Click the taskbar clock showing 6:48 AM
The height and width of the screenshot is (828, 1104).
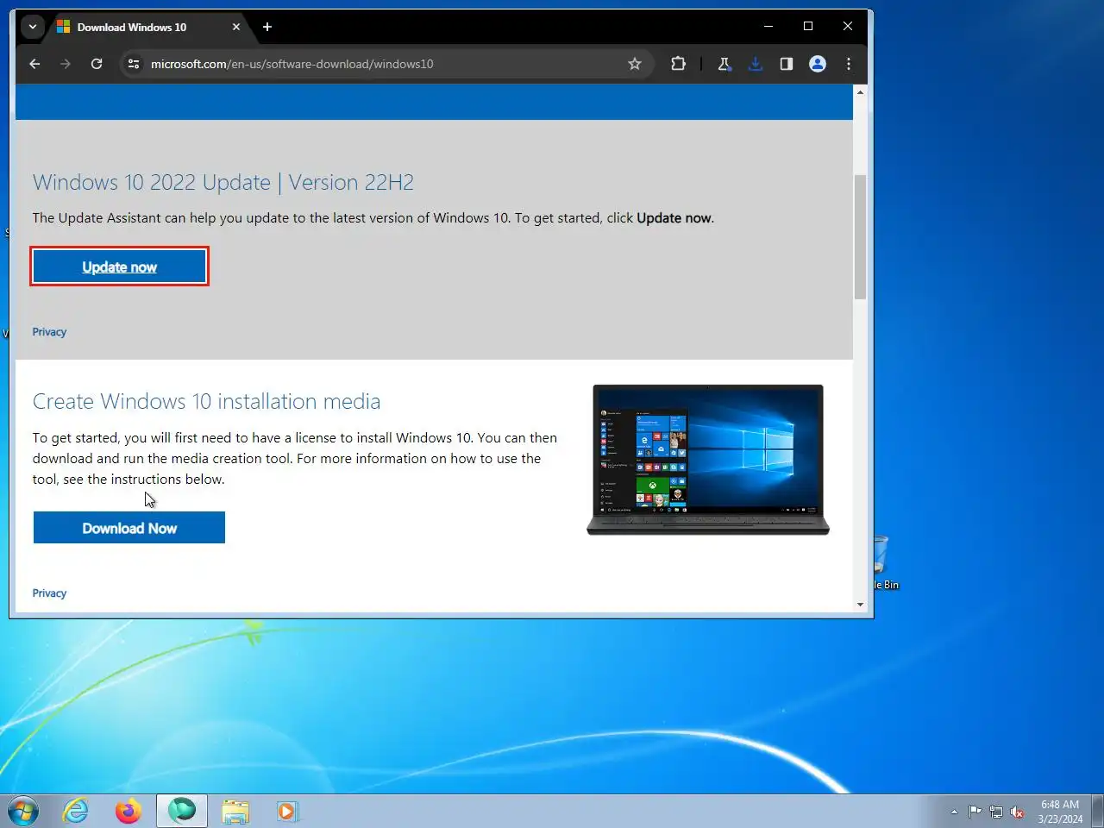click(x=1060, y=812)
